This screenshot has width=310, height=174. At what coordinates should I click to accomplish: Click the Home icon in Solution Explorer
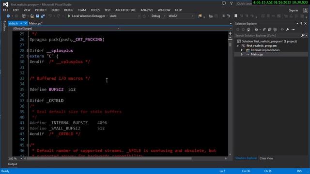pyautogui.click(x=248, y=29)
